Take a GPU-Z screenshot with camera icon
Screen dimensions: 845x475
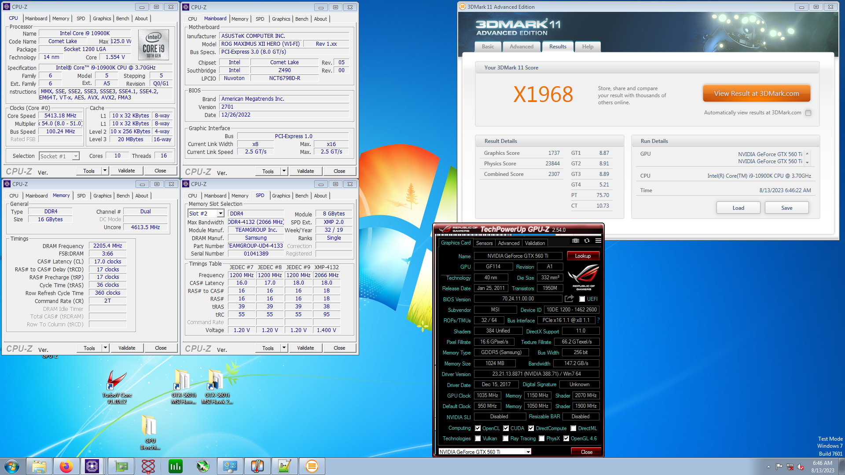[575, 241]
